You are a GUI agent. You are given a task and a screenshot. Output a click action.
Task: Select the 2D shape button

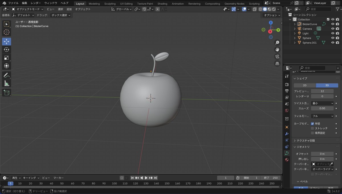coord(305,85)
